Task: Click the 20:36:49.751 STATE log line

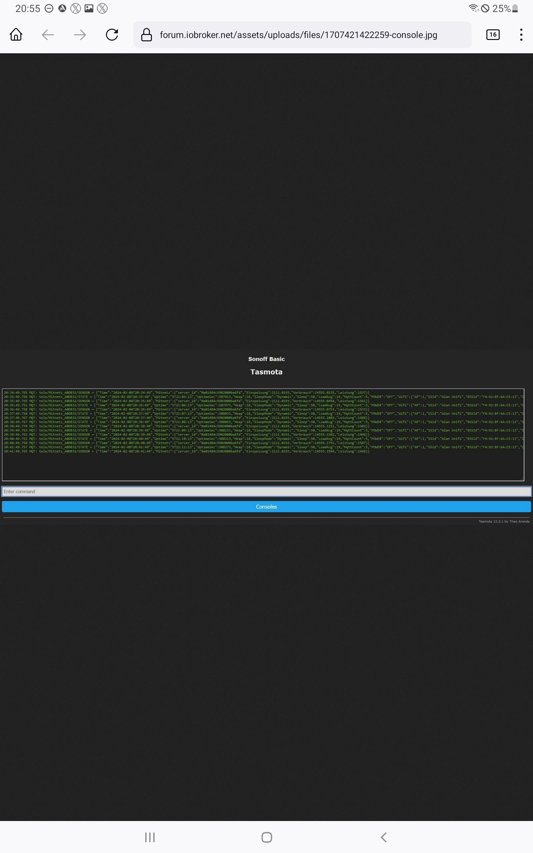Action: point(264,405)
